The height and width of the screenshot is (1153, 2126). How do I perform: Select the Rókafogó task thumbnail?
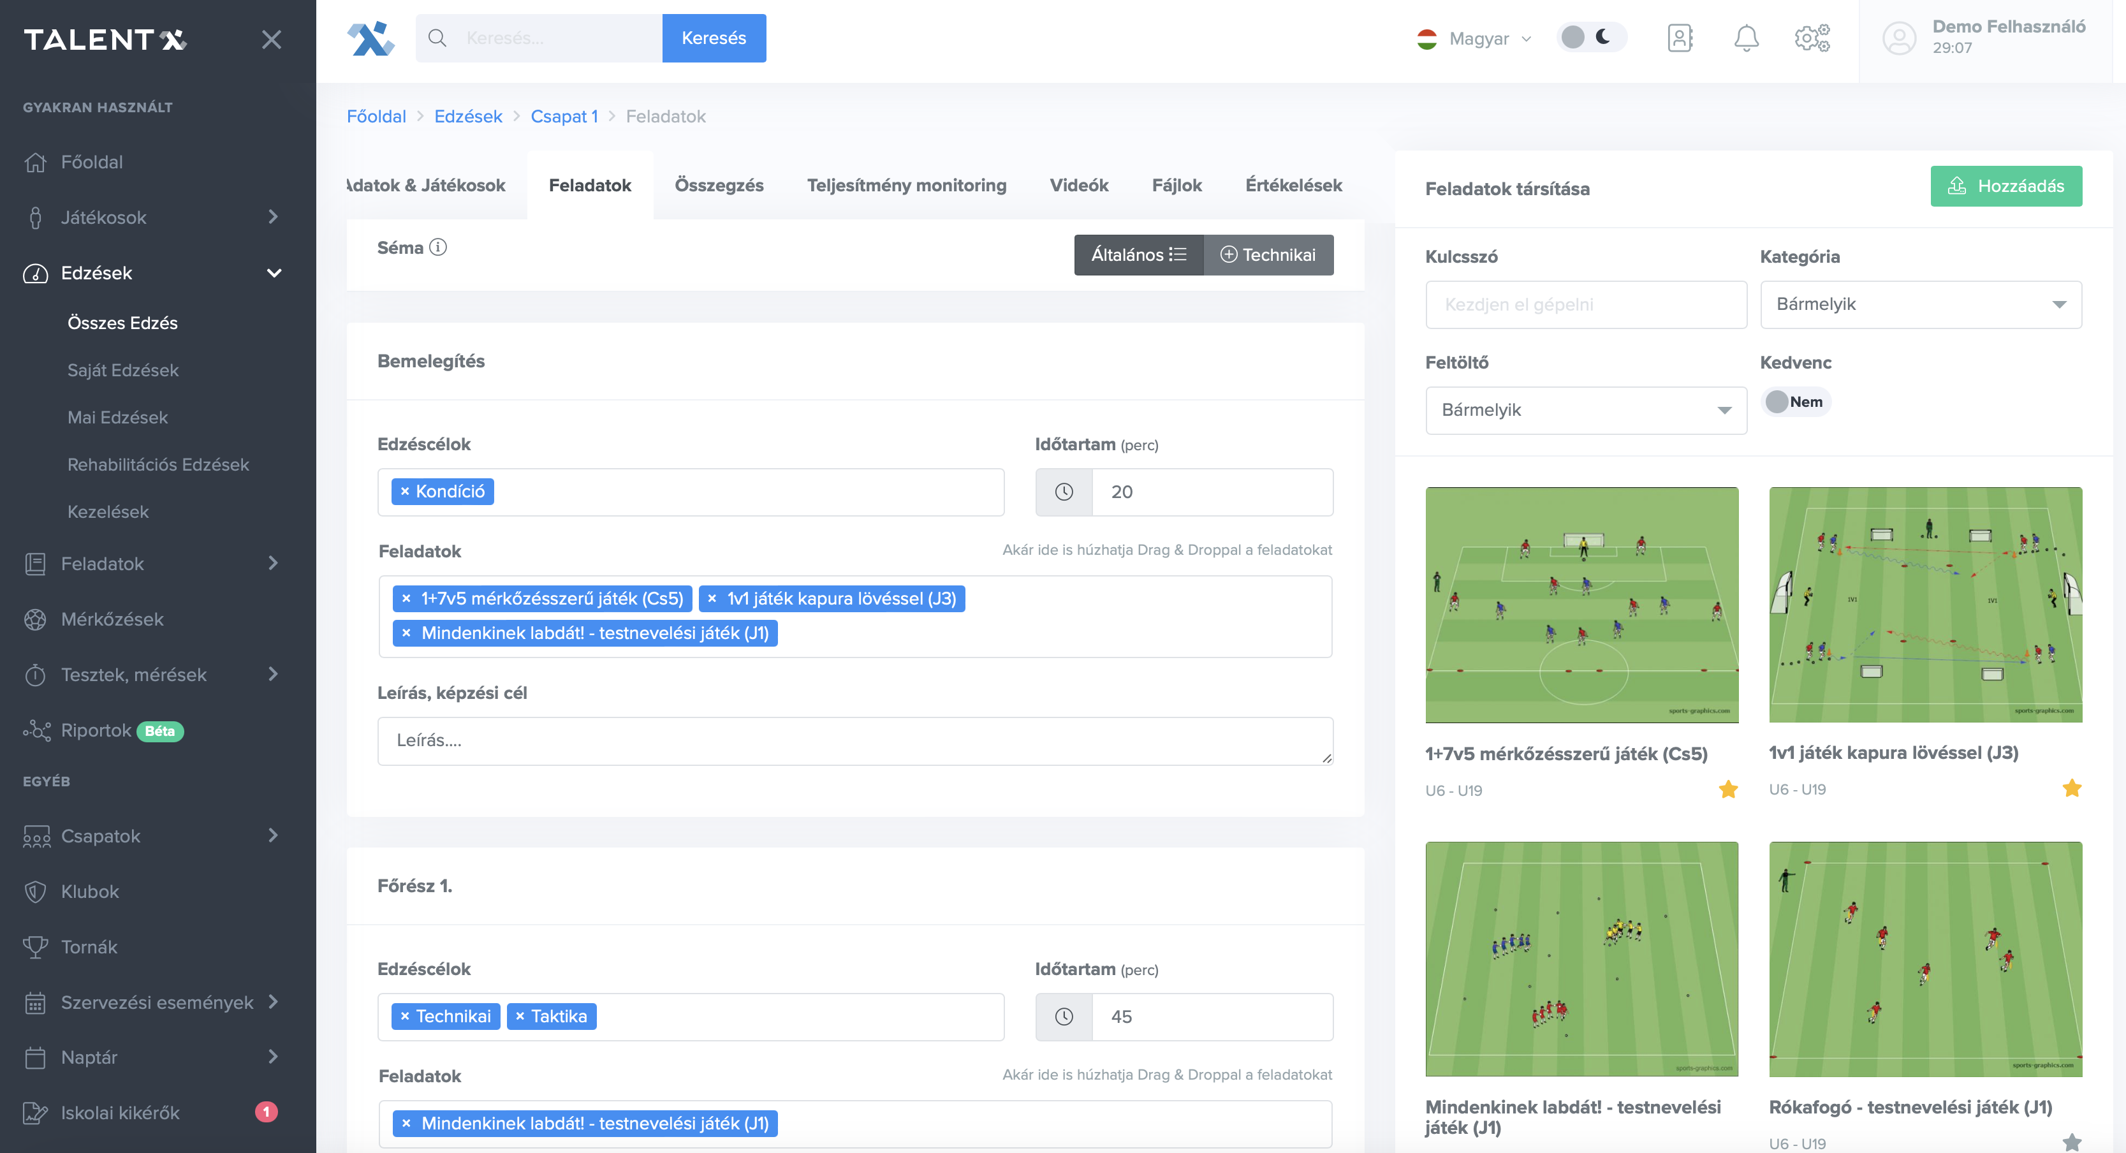click(x=1924, y=959)
